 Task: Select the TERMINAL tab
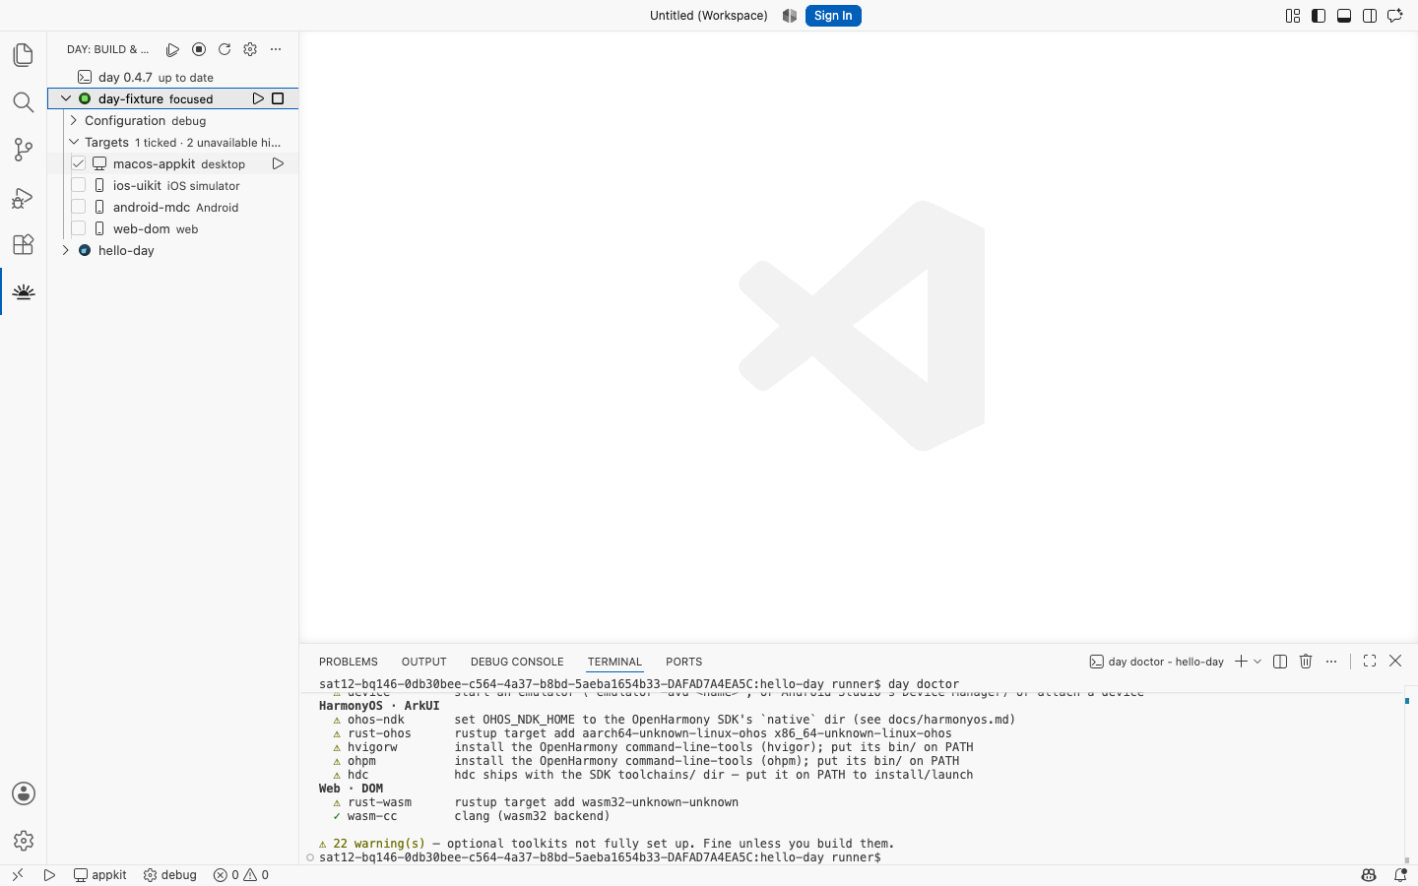614,662
